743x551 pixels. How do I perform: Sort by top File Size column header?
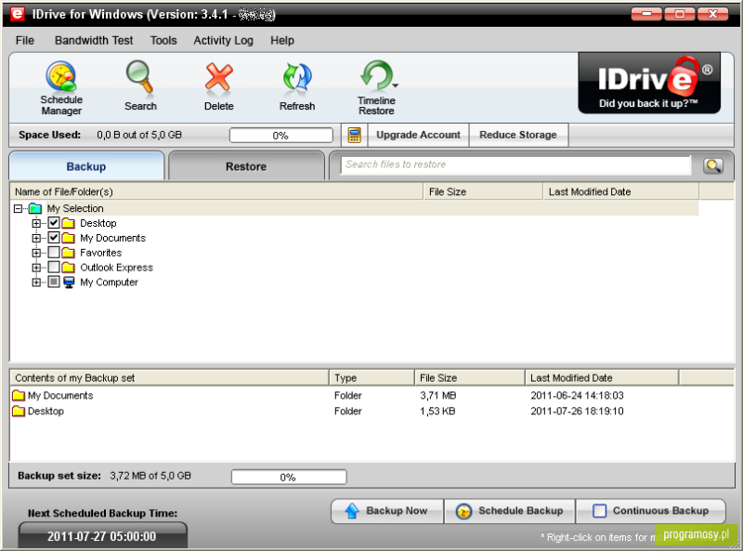click(x=483, y=191)
